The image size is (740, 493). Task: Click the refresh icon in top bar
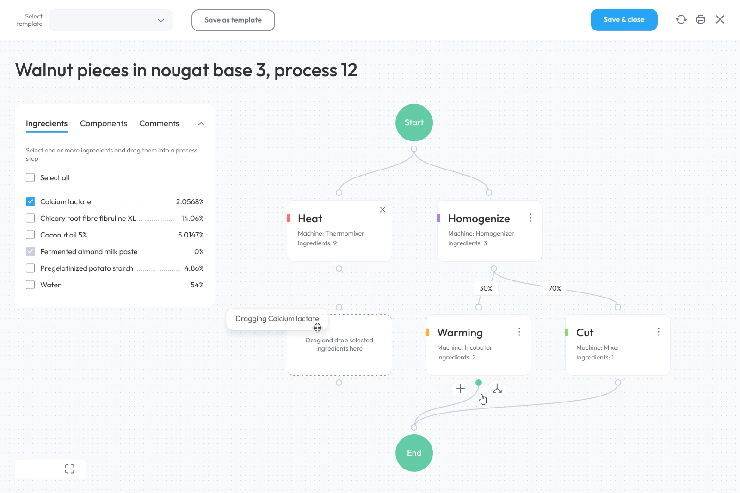click(x=681, y=19)
